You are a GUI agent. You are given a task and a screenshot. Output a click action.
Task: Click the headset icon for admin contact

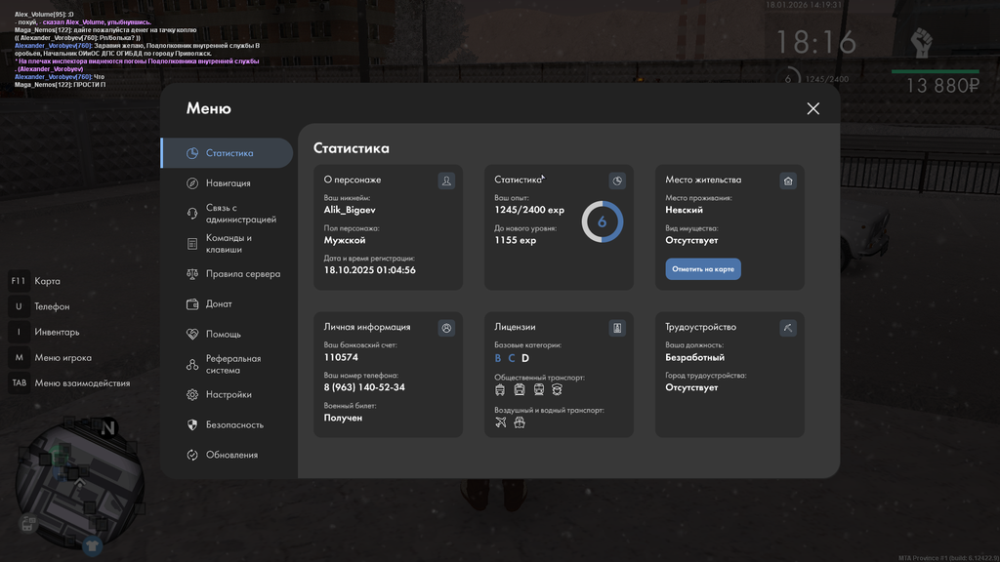pos(192,214)
